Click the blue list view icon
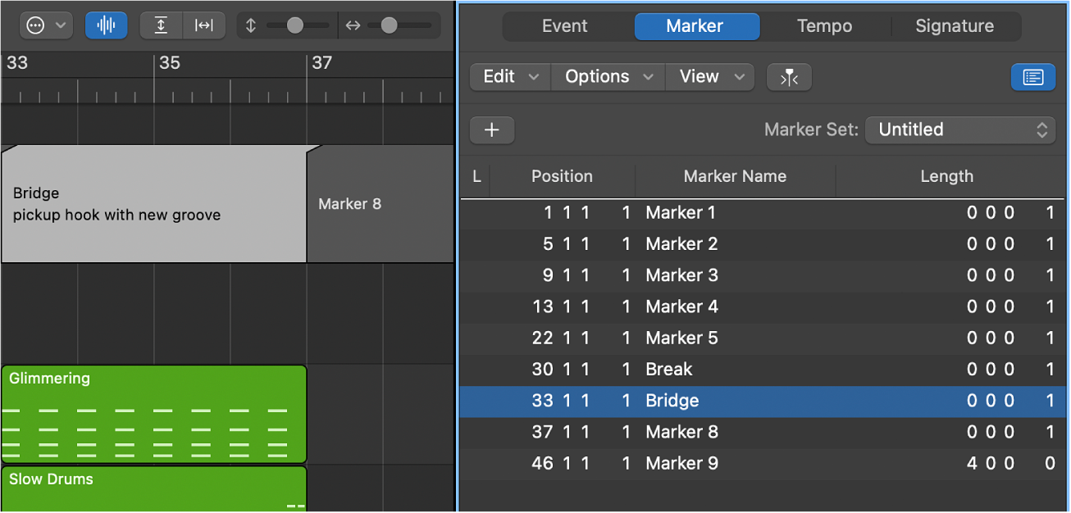1071x513 pixels. (1033, 77)
